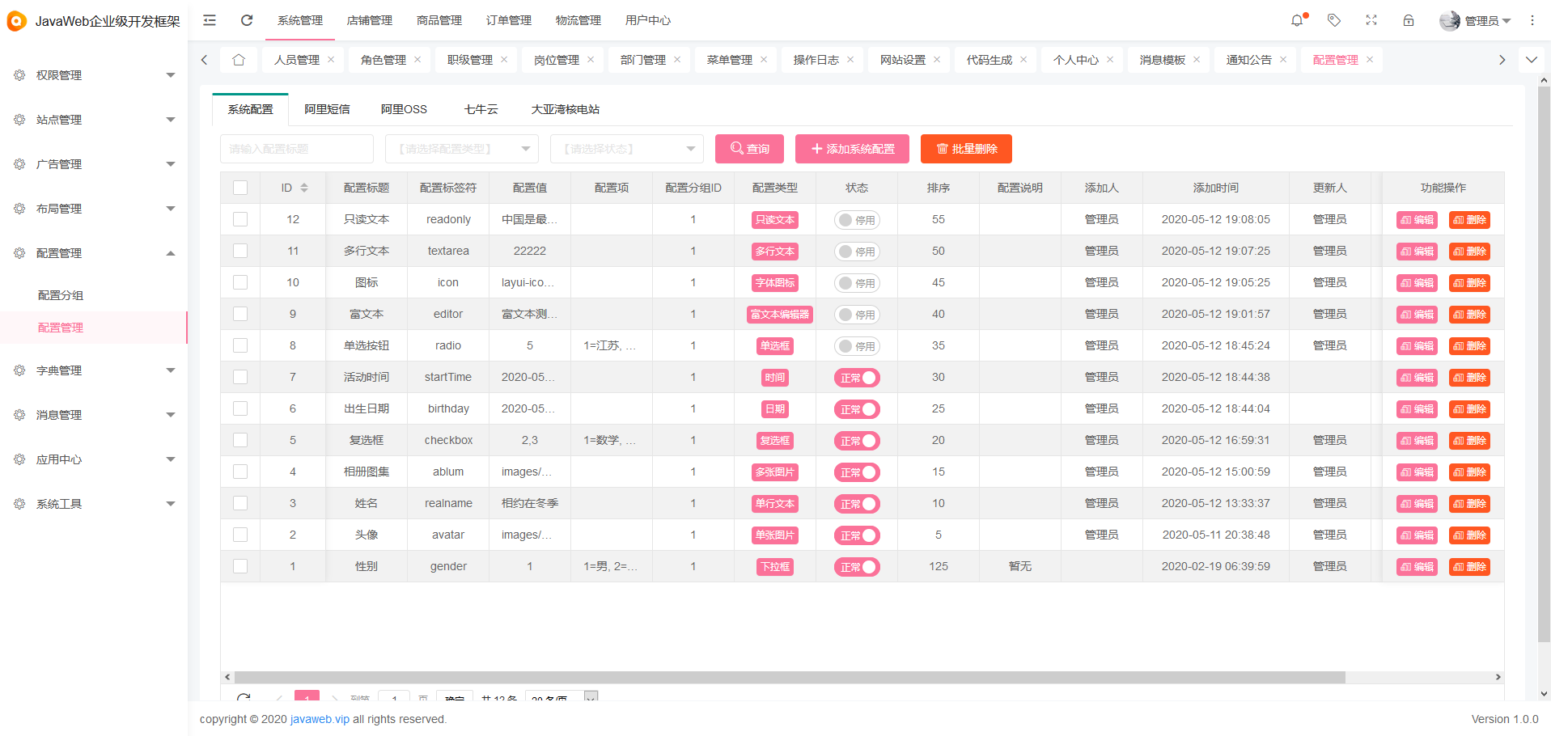Screen dimensions: 1551x736
Task: Open the javaweb.vip link in the footer
Action: [319, 719]
